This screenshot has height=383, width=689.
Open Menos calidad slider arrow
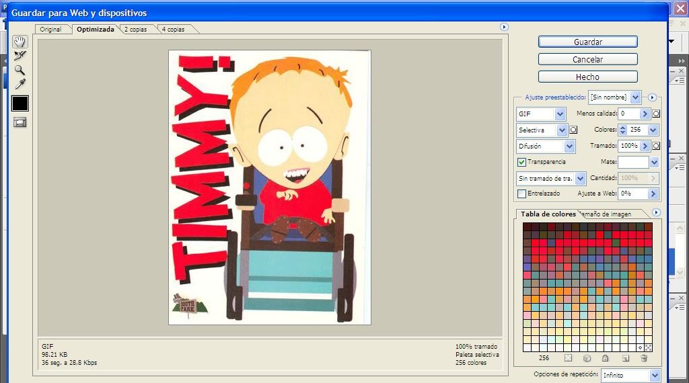pyautogui.click(x=645, y=114)
